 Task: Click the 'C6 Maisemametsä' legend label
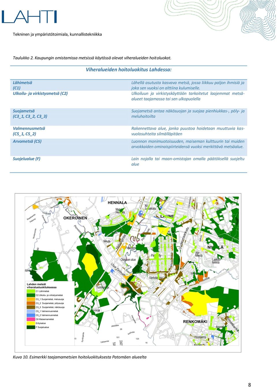coord(45,319)
